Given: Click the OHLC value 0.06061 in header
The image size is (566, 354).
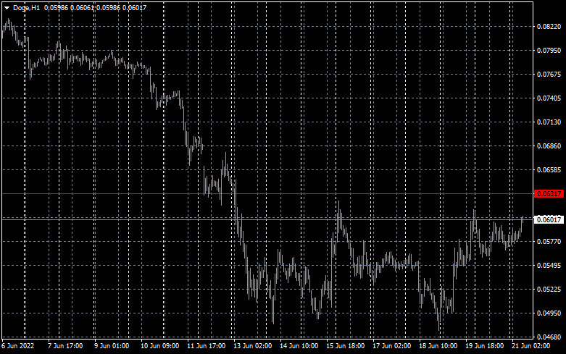Looking at the screenshot, I should point(82,8).
